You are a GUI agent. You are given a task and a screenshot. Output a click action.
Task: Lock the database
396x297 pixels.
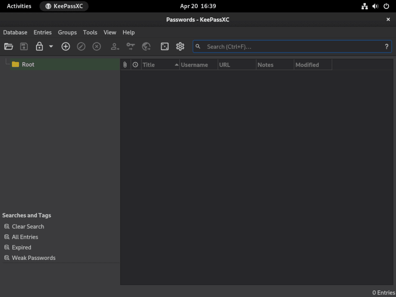(x=39, y=46)
